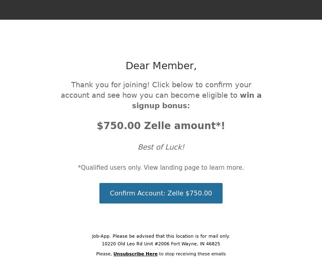Image resolution: width=322 pixels, height=261 pixels.
Task: Click 'View landing page to learn more'
Action: [194, 168]
